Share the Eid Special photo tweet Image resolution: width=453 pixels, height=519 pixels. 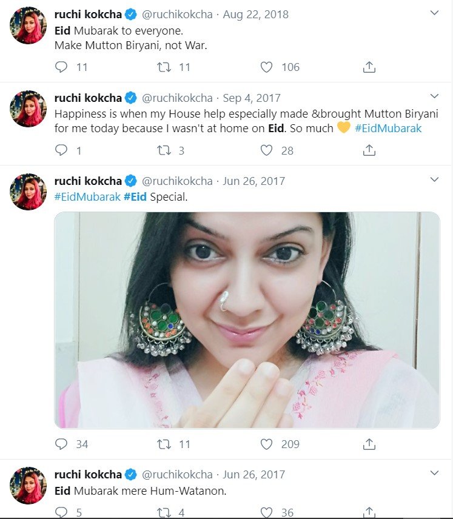[x=369, y=444]
